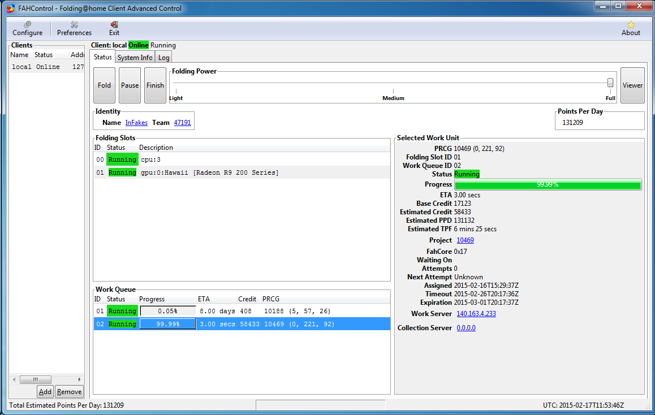Click Clients list scrollbar left arrow
655x415 pixels.
point(14,379)
